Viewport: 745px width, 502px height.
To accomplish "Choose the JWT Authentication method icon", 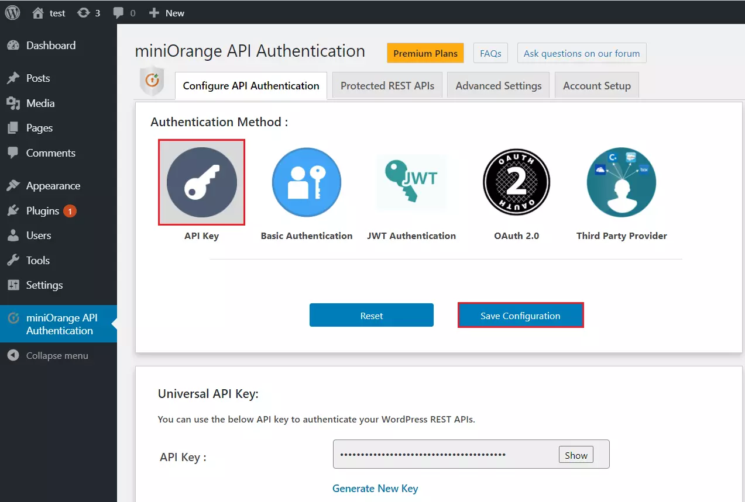I will pyautogui.click(x=411, y=182).
